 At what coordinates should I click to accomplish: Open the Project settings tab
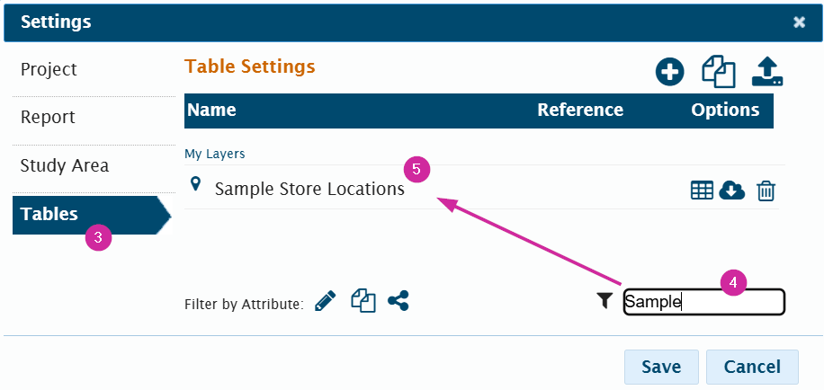[x=49, y=70]
